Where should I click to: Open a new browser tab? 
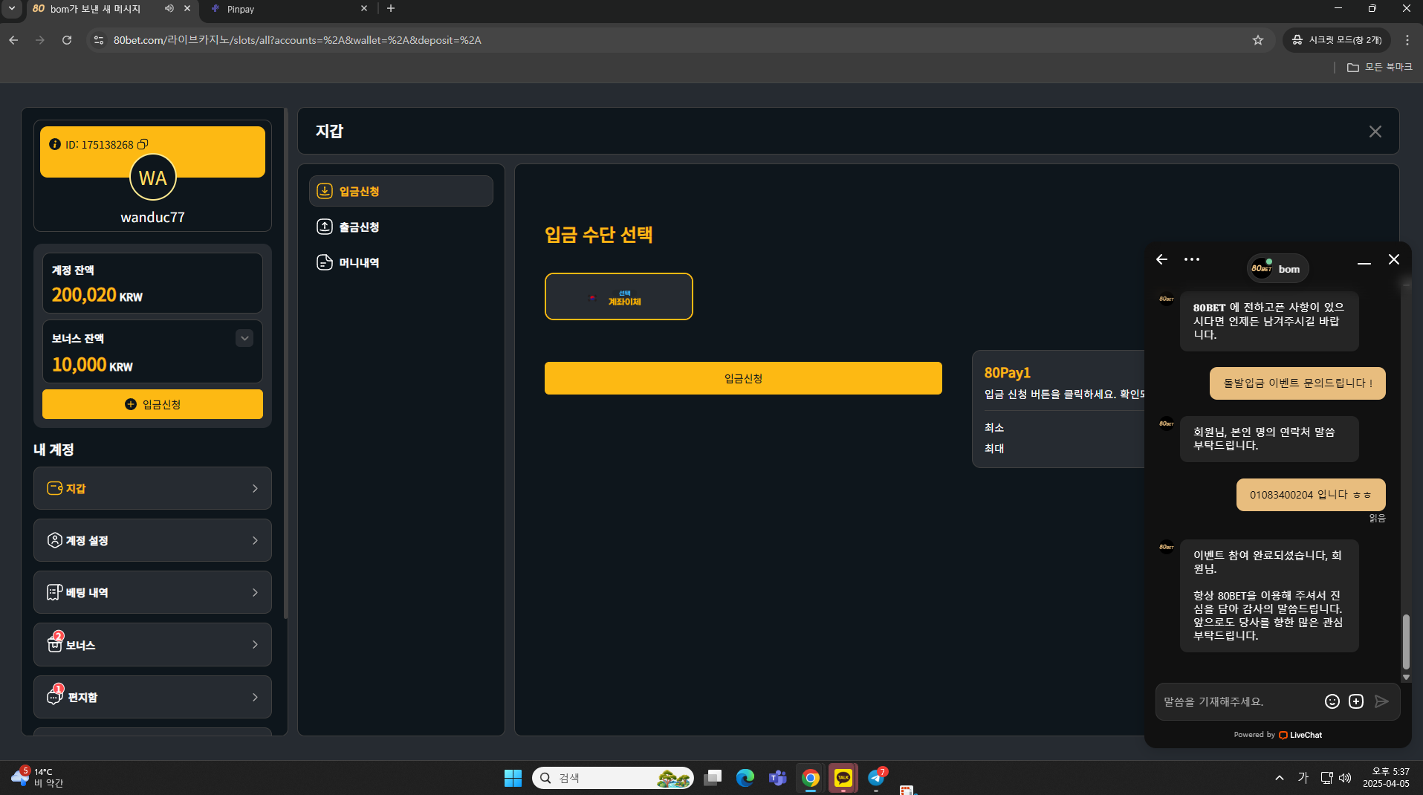[391, 8]
